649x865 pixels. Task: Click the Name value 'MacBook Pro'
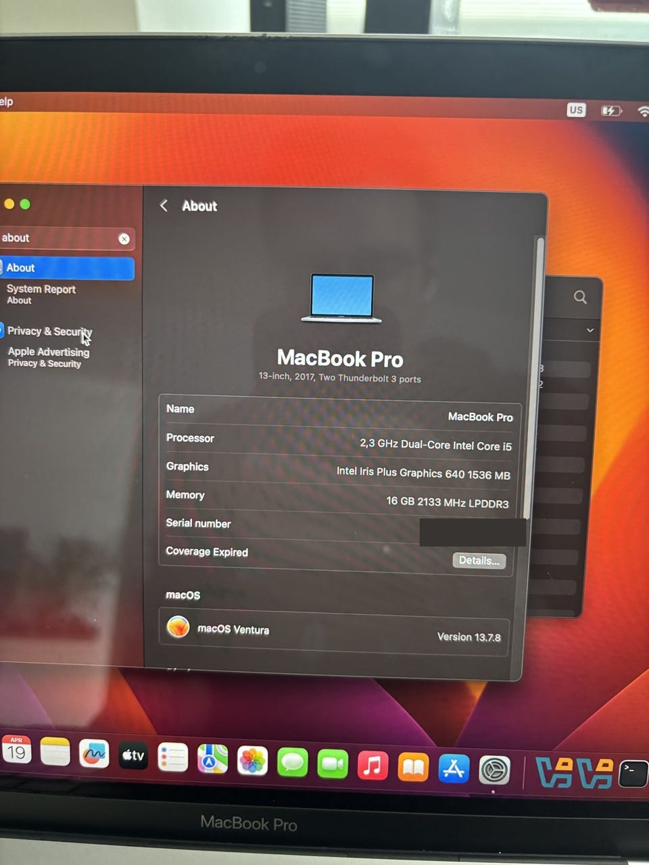(480, 417)
